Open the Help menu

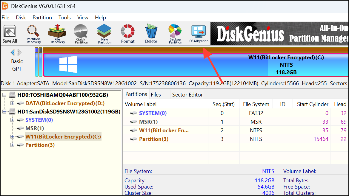100,18
